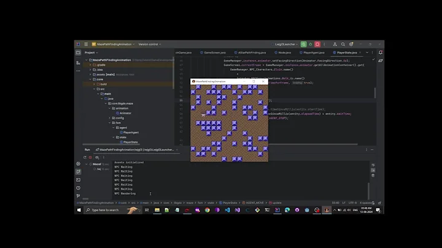The width and height of the screenshot is (442, 248).
Task: Open the Problems tool window icon
Action: 78,188
